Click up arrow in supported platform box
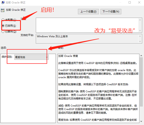 140,36
